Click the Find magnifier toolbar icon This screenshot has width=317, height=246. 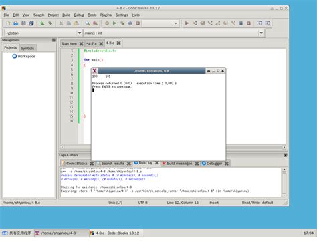pyautogui.click(x=88, y=23)
